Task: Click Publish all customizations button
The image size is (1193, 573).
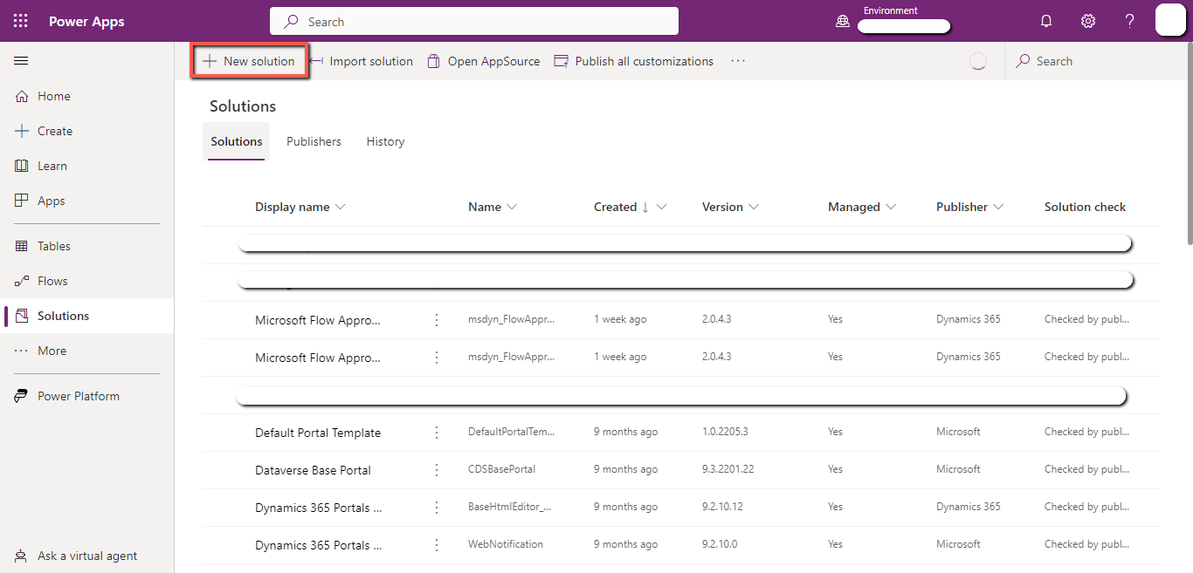Action: click(633, 61)
